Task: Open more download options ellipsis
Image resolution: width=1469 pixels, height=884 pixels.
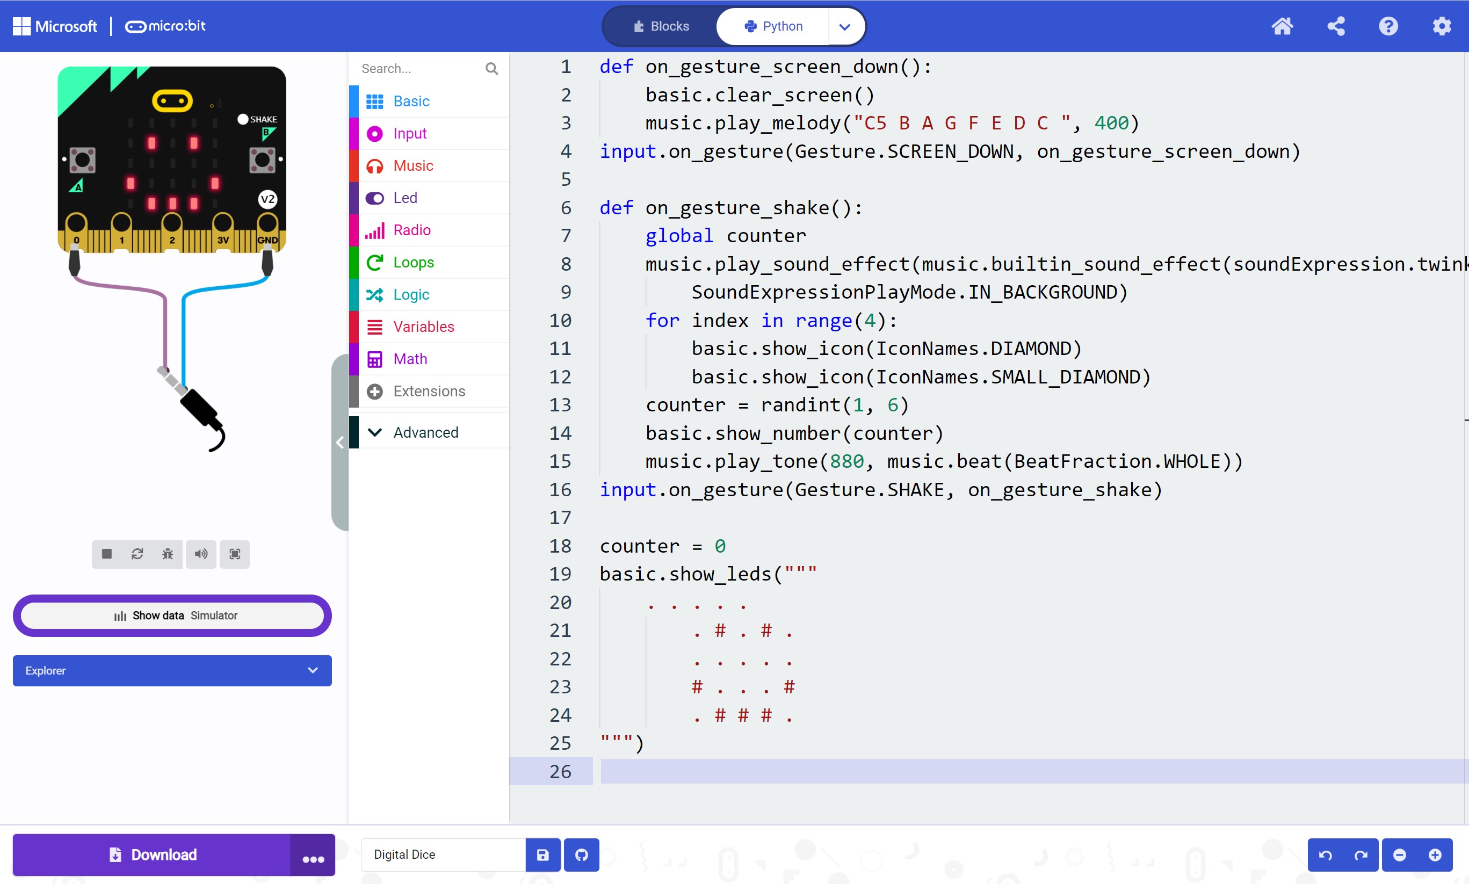Action: pos(313,856)
